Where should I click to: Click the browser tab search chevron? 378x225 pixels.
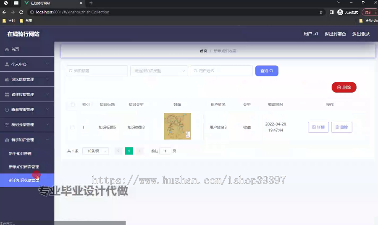[x=339, y=2]
